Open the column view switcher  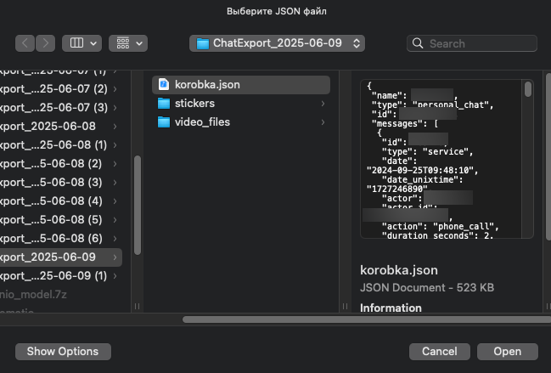(82, 43)
